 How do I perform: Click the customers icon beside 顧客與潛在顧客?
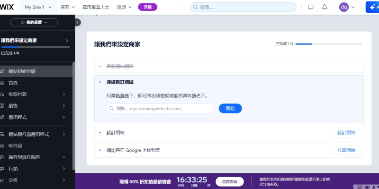[x=2, y=157]
